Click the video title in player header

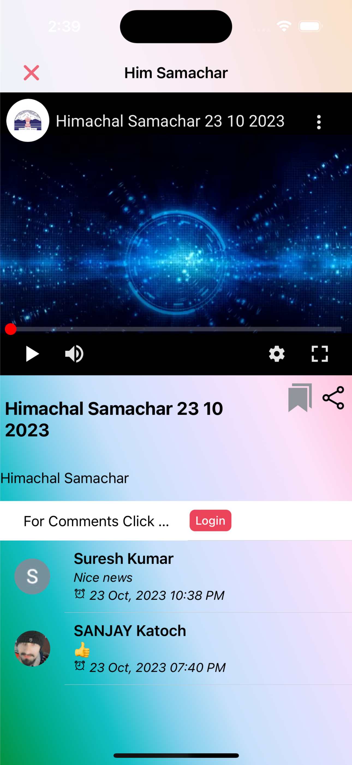170,121
